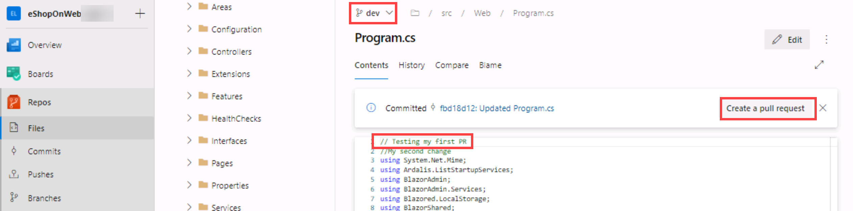Click code line 'using Ardalis.ListStartupServices;'
Viewport: 853px width, 211px height.
point(446,170)
